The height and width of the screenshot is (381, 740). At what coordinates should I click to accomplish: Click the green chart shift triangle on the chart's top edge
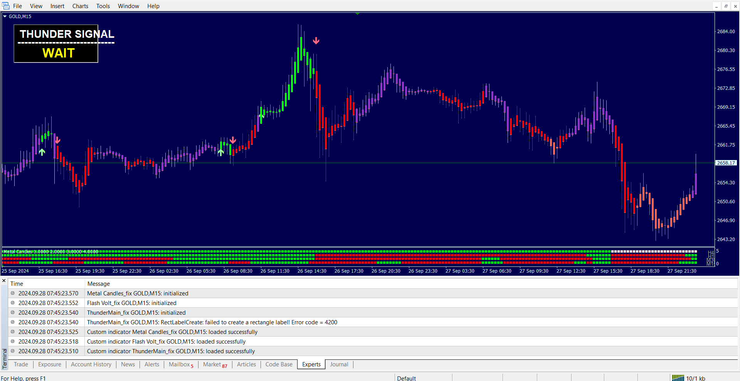coord(358,13)
